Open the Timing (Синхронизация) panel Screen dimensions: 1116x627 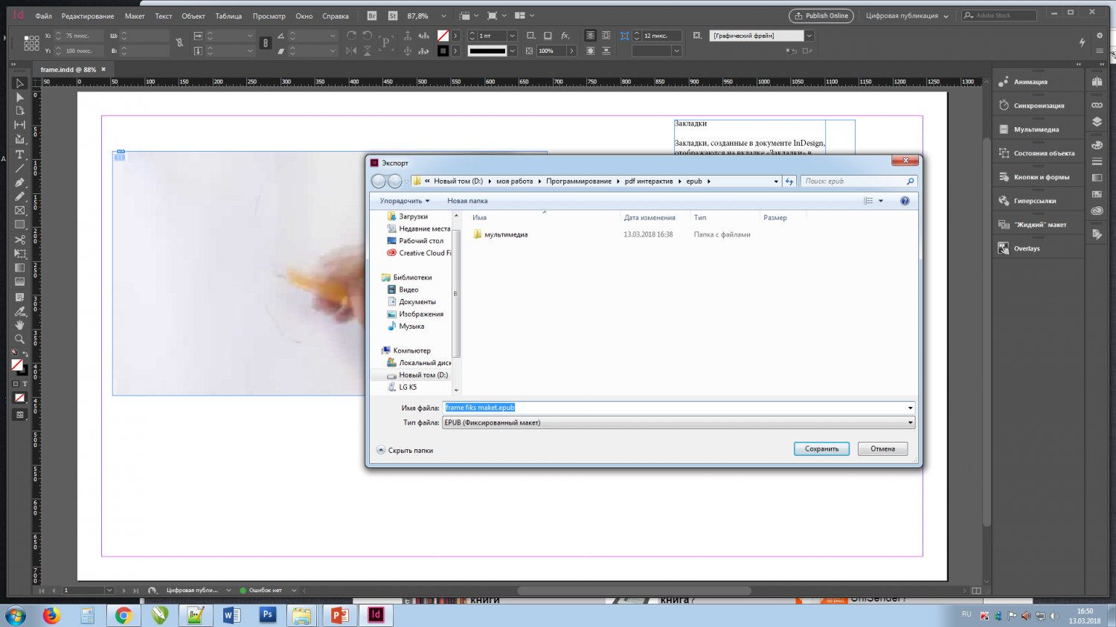[1039, 106]
